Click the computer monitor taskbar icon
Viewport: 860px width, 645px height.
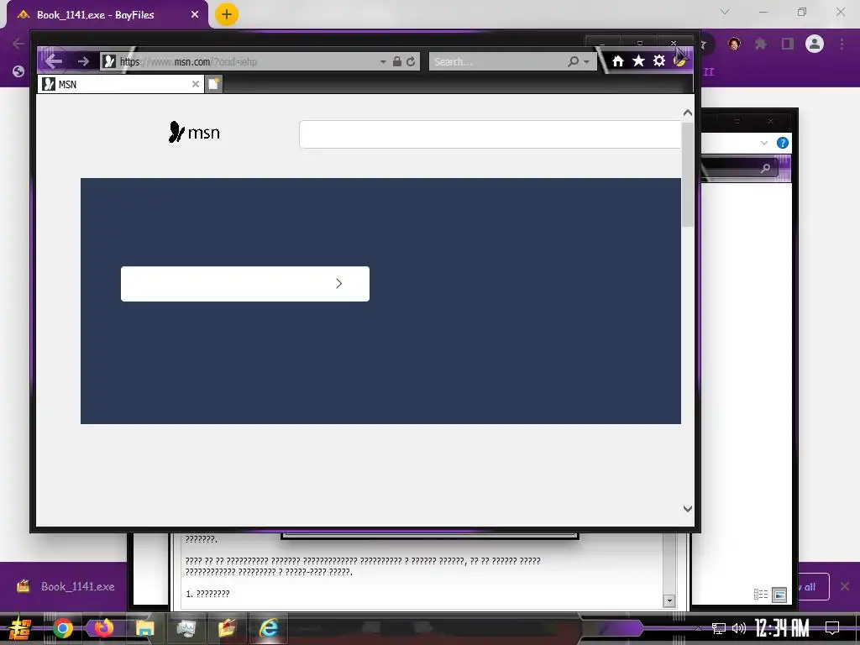tap(186, 628)
